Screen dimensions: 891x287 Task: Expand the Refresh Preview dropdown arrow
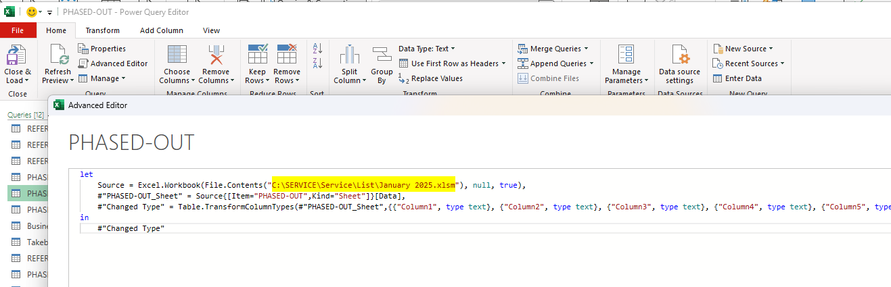click(72, 81)
